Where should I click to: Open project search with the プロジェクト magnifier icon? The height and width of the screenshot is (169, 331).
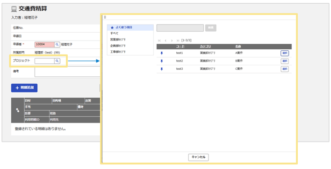[x=57, y=61]
